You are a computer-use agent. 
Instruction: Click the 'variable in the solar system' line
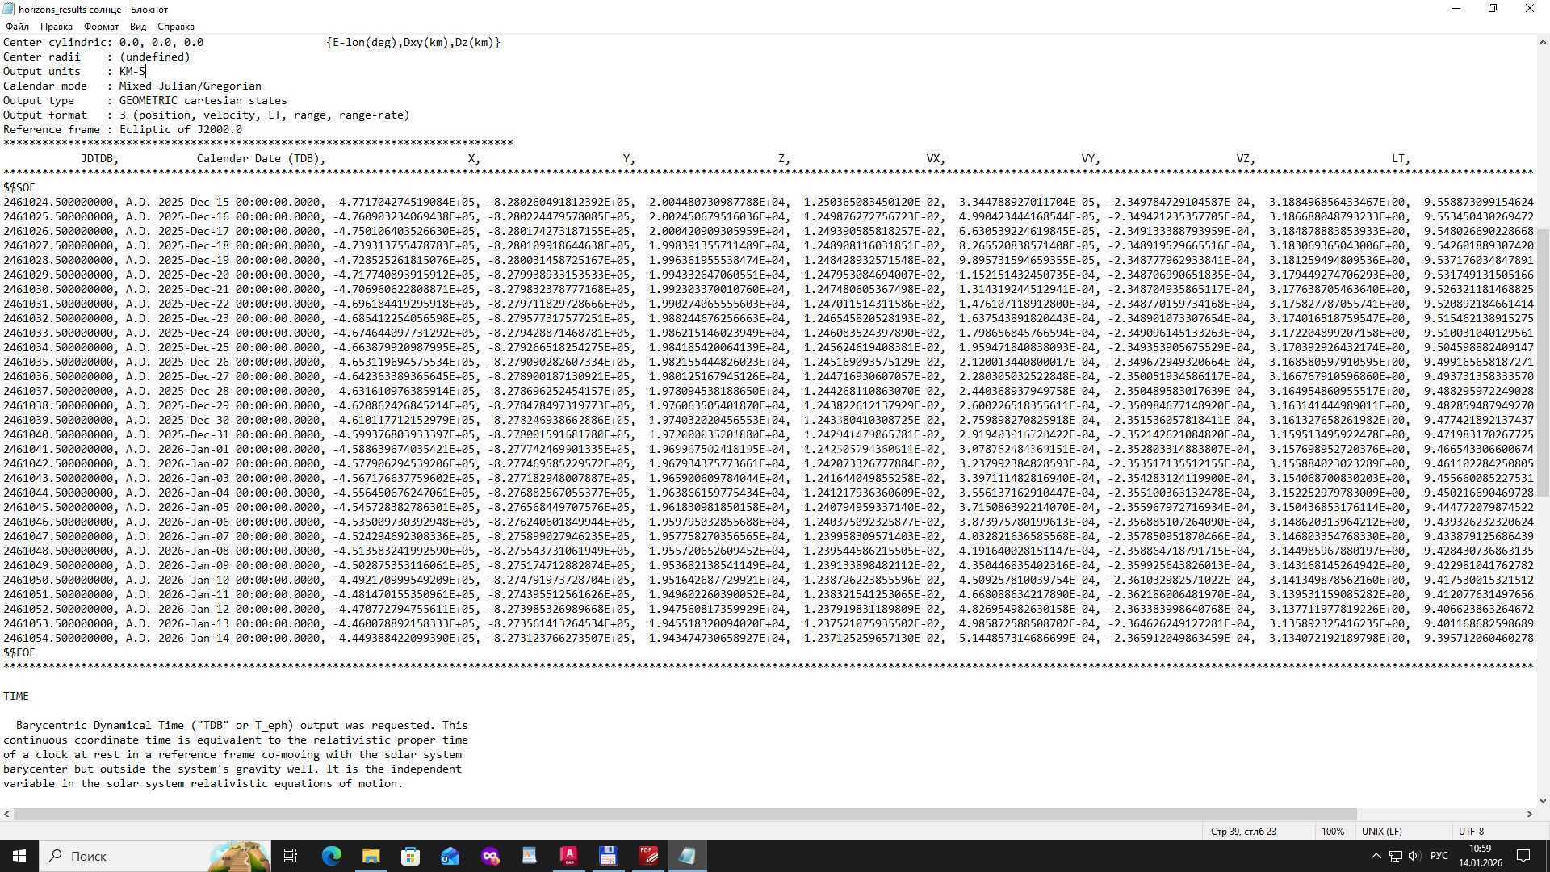(203, 783)
